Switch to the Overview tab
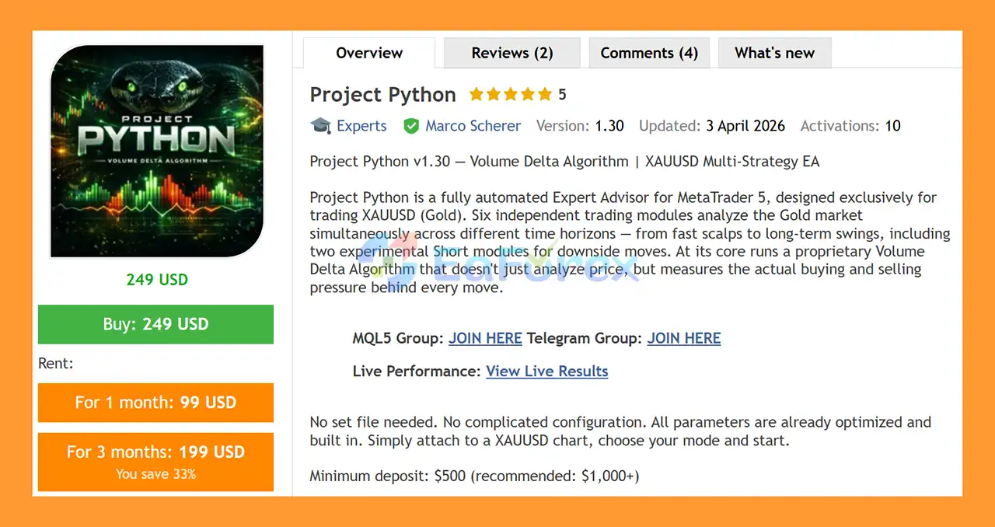This screenshot has width=995, height=527. tap(368, 52)
